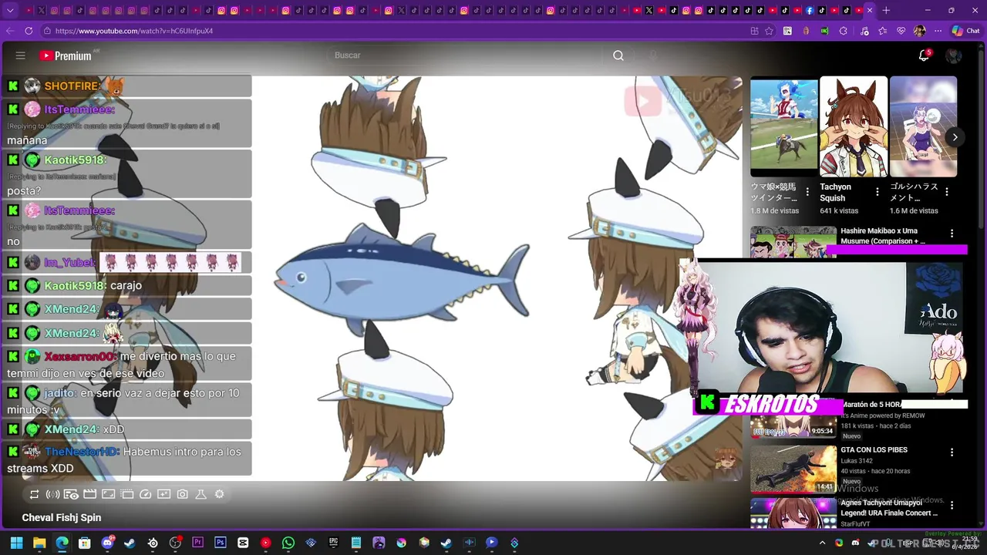
Task: Click the pop-up player rectangle icon
Action: 108,494
